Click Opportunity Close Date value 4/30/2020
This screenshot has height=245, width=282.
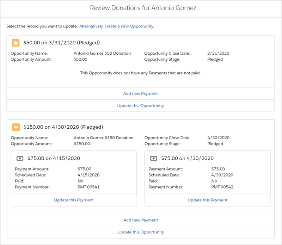point(219,137)
